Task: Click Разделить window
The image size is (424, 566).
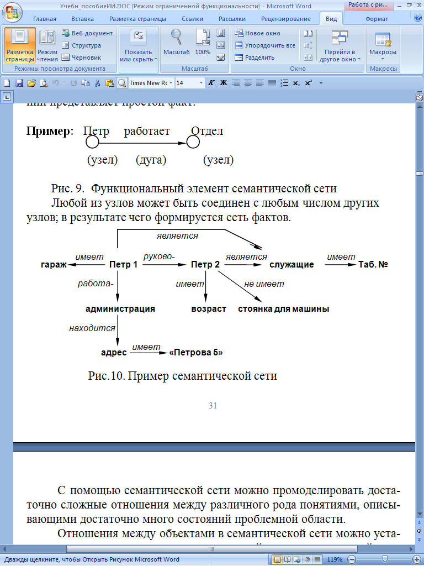Action: [255, 57]
